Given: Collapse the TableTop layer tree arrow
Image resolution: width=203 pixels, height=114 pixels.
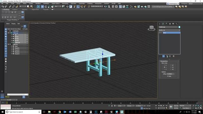Looking at the screenshot, I should [9, 44].
